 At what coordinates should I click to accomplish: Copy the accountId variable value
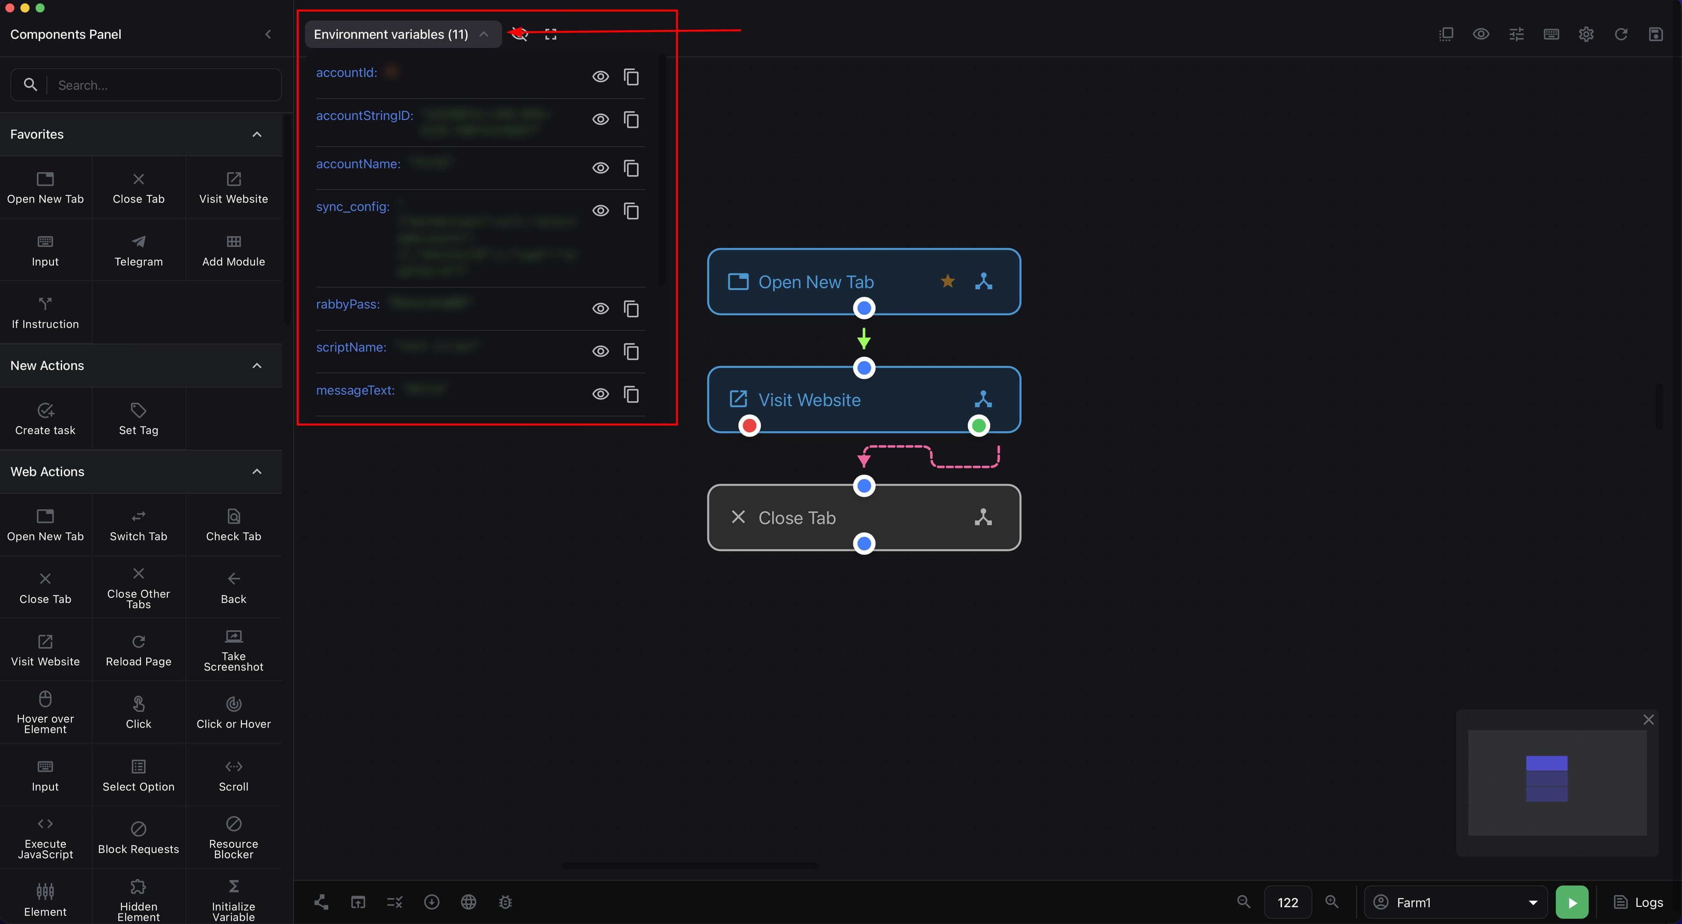(x=631, y=77)
